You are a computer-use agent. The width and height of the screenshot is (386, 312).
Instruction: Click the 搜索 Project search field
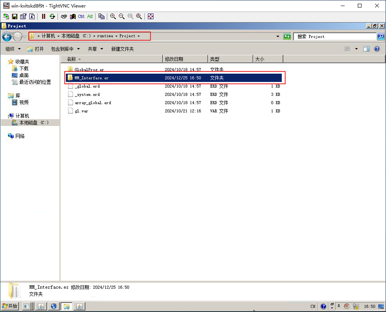[334, 36]
